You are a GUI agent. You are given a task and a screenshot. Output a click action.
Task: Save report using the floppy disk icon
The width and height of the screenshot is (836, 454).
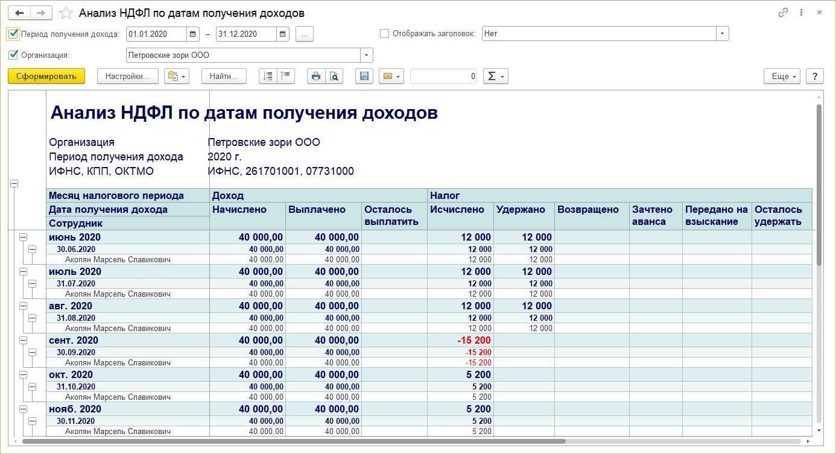(364, 76)
